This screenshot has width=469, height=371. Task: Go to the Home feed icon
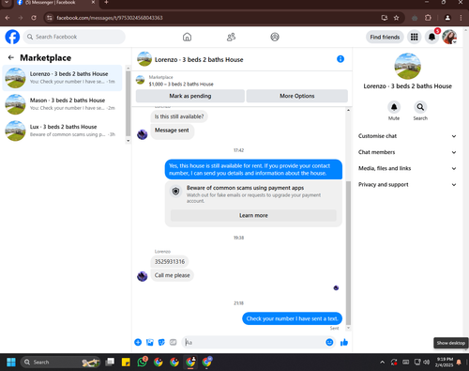click(x=187, y=37)
